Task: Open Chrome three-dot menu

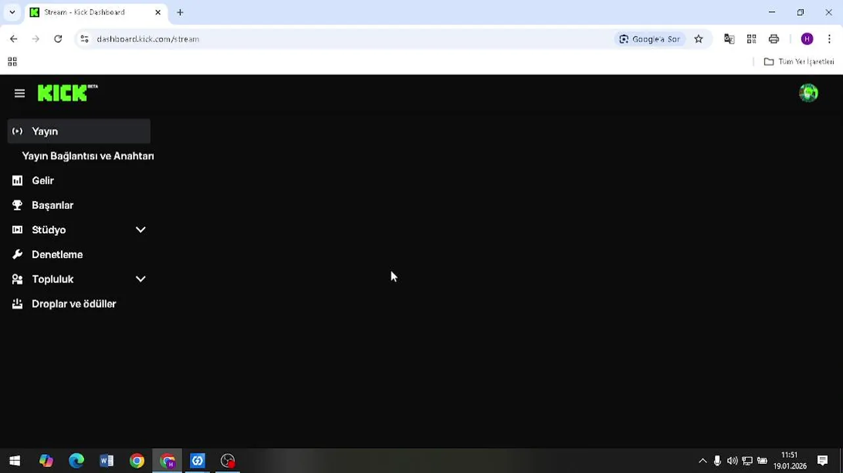Action: tap(829, 39)
